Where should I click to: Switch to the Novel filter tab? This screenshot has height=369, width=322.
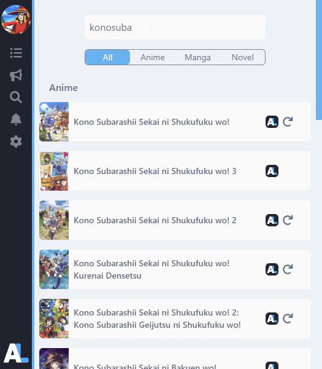(243, 57)
